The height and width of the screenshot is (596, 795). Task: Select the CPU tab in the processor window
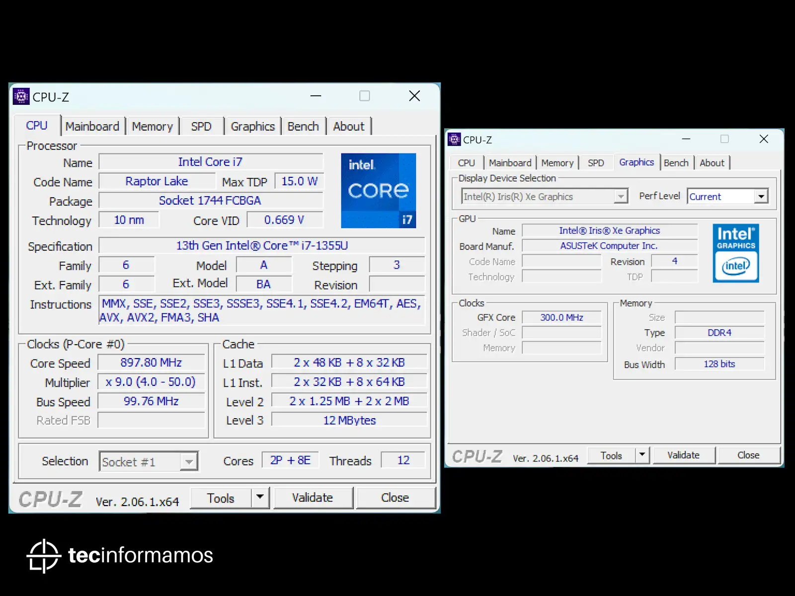[x=37, y=126]
